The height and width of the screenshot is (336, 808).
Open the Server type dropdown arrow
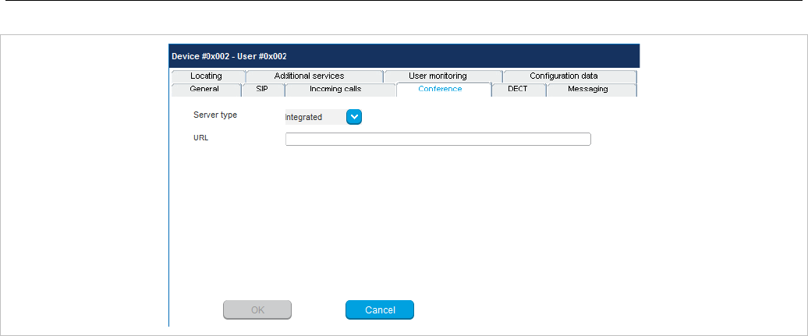pos(354,117)
